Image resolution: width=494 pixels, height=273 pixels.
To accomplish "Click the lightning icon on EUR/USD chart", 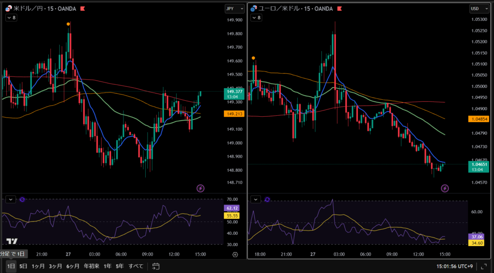I will point(445,188).
